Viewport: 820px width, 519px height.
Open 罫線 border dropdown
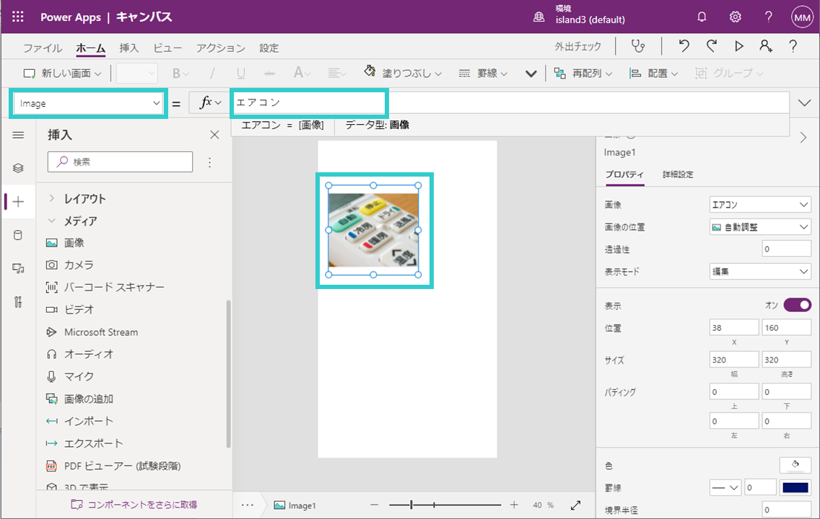tap(483, 73)
